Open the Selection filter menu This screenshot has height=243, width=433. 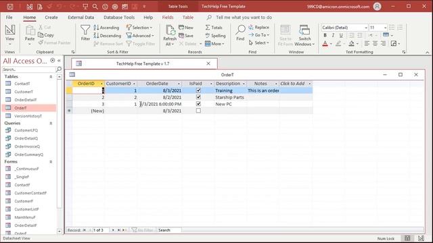tap(139, 28)
